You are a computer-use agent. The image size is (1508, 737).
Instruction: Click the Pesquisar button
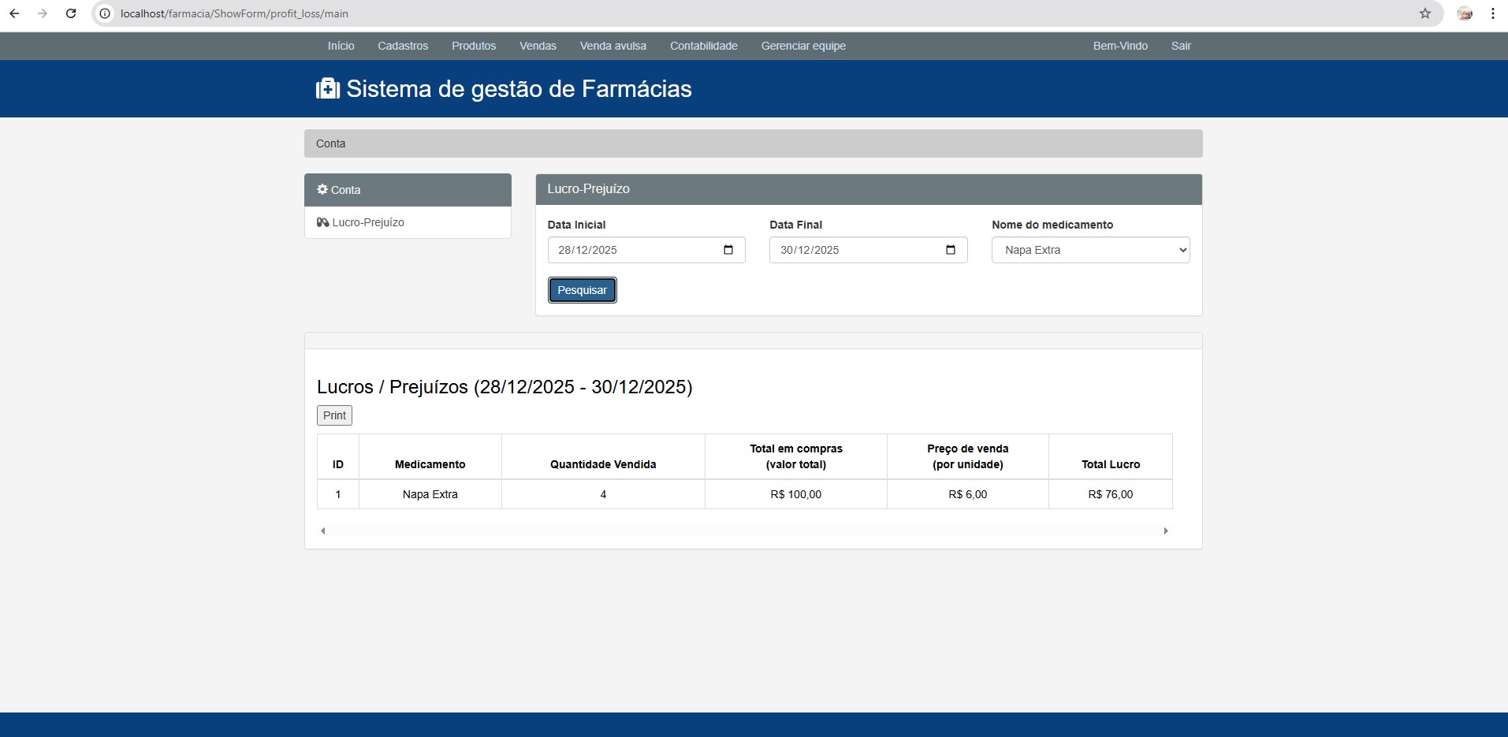[x=582, y=289]
